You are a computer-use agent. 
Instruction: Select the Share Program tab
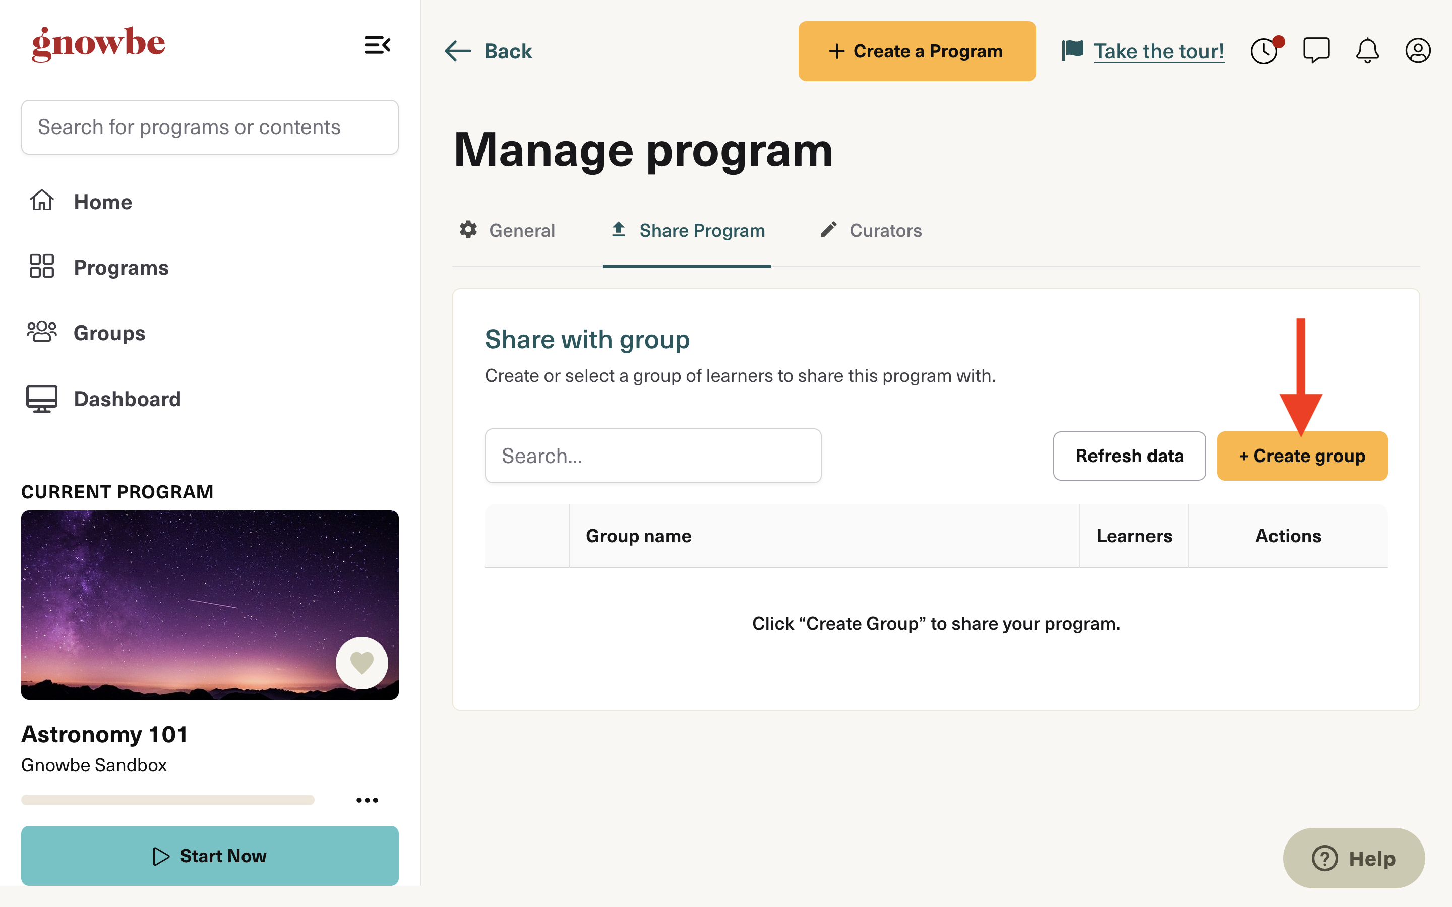687,230
